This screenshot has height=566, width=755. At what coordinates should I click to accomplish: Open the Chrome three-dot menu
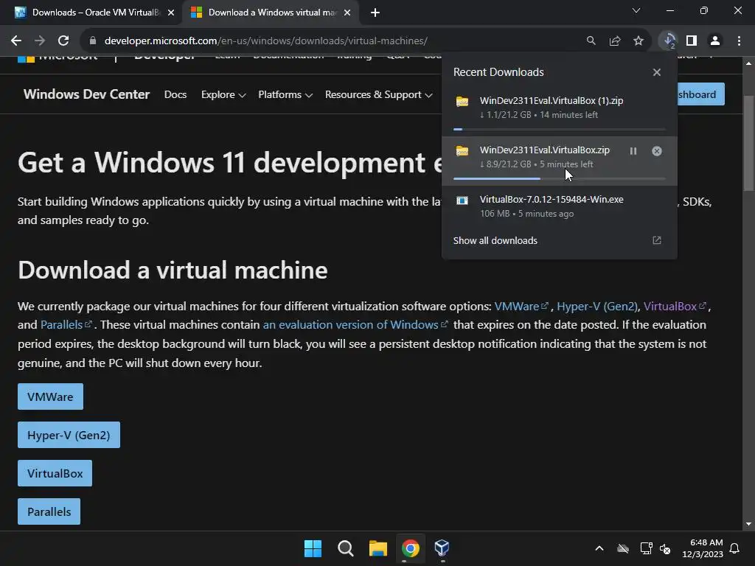pyautogui.click(x=739, y=41)
